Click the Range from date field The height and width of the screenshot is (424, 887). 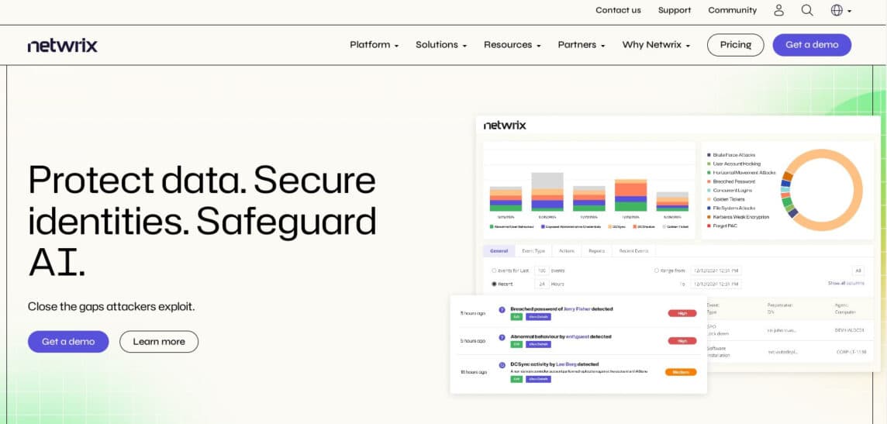click(716, 271)
